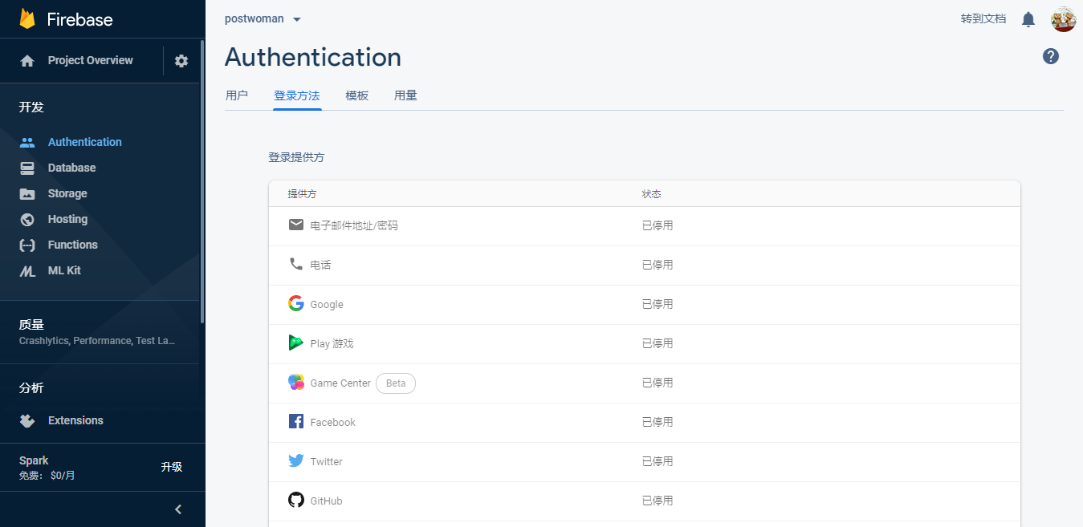This screenshot has height=527, width=1083.
Task: Open Database in the sidebar
Action: point(71,168)
